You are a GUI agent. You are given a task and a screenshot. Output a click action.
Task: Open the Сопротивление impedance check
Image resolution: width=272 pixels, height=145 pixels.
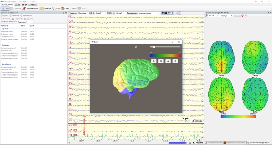tap(30, 8)
